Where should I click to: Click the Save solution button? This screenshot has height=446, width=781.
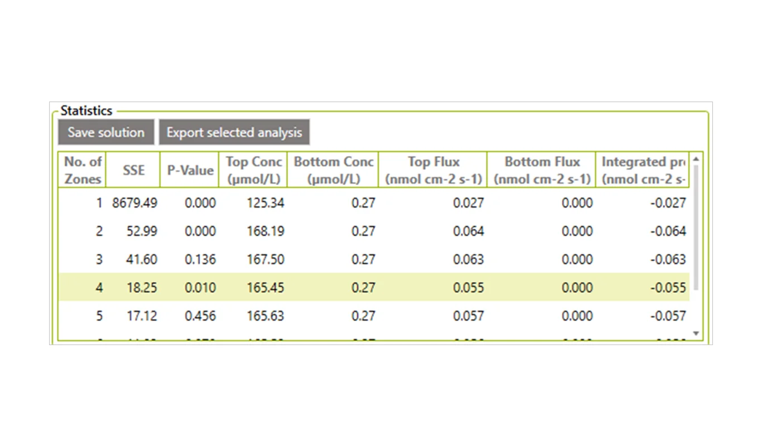pyautogui.click(x=106, y=132)
